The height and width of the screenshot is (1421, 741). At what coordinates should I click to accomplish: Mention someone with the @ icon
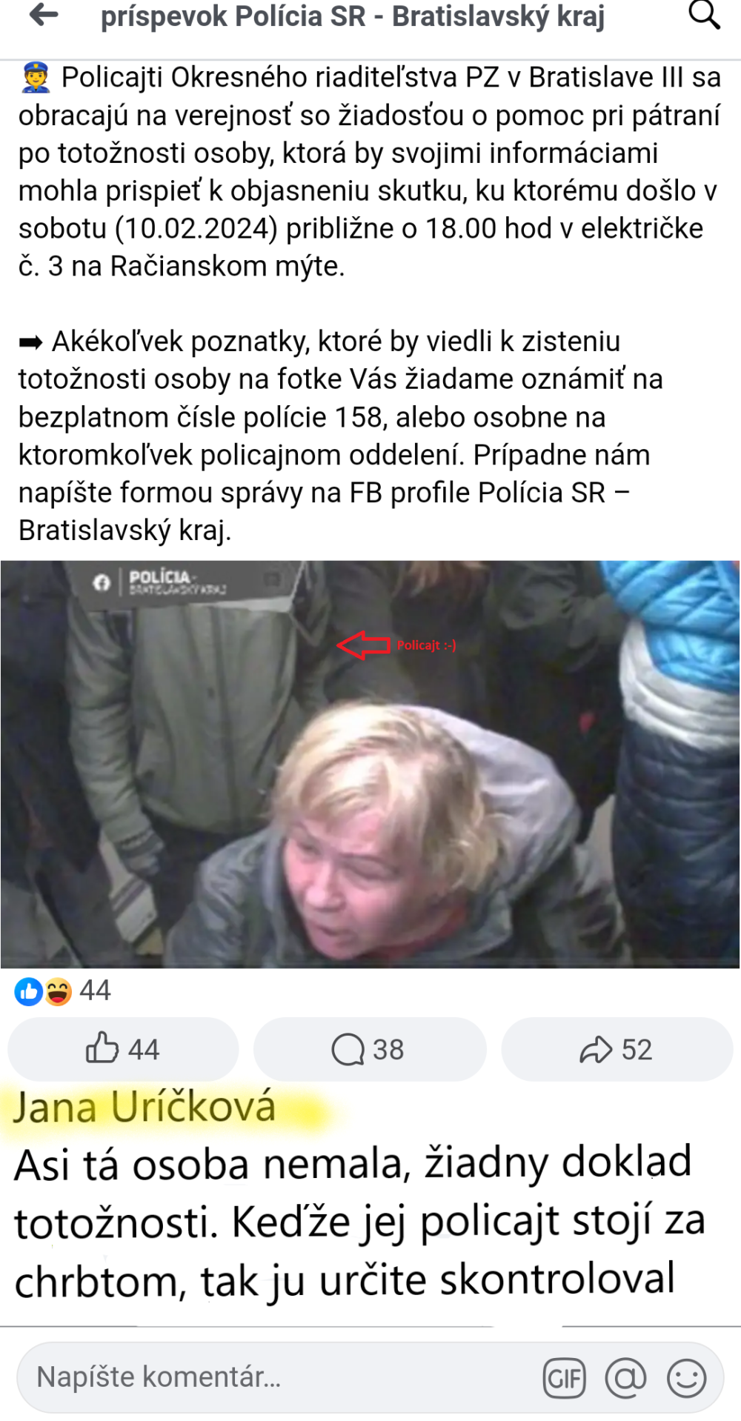tap(626, 1379)
